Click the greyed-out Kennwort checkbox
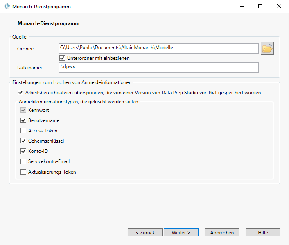The height and width of the screenshot is (245, 289). click(x=23, y=110)
